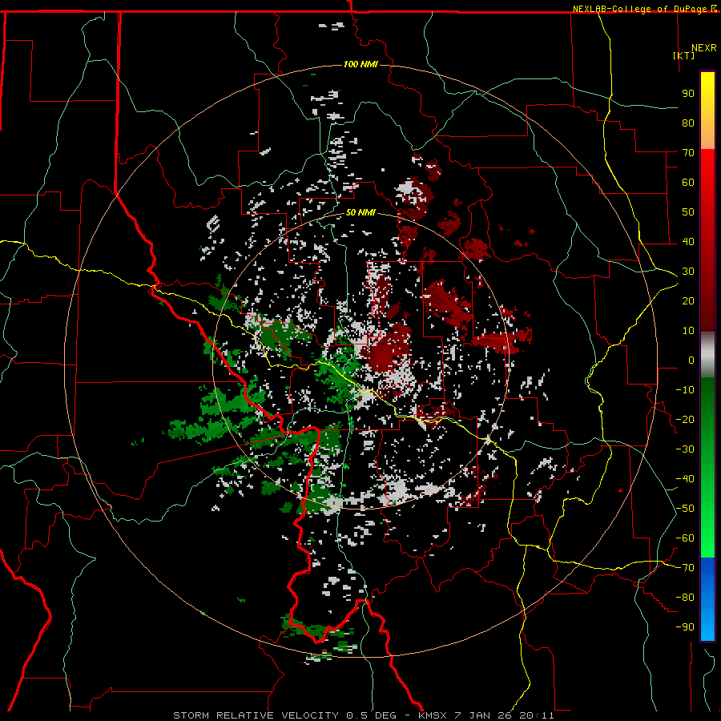
Task: Click the -30 value on the velocity scale
Action: coord(685,449)
